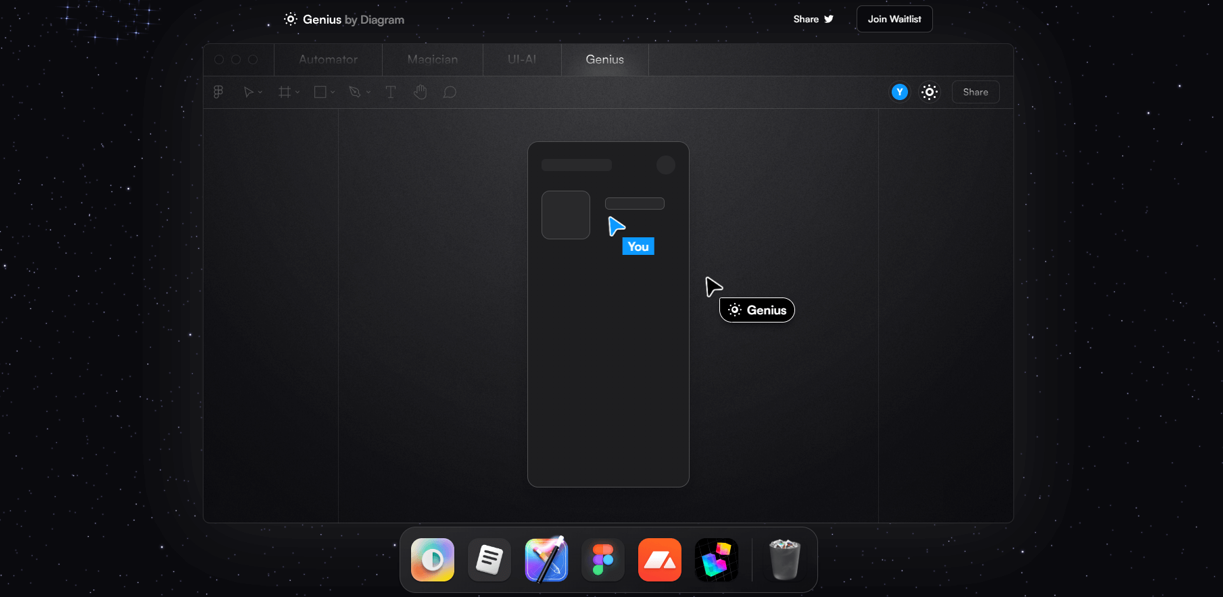Activate the Hand tool

click(420, 92)
